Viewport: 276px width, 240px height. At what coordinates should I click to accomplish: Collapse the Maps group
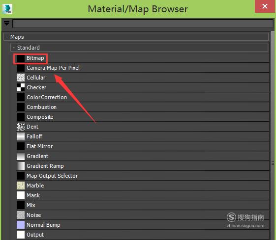click(x=7, y=37)
